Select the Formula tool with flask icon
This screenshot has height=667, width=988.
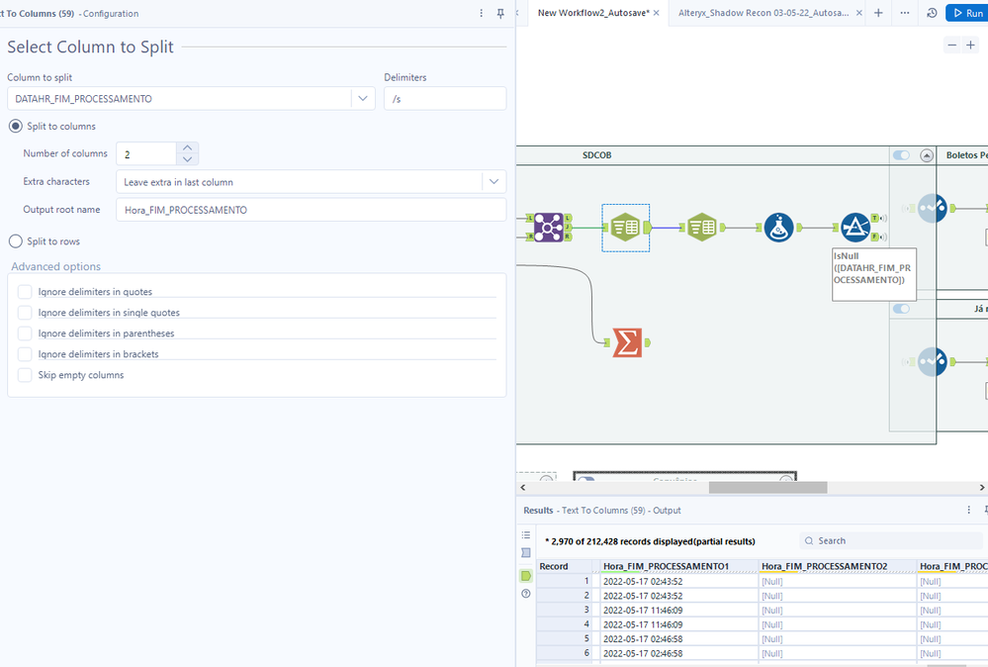[778, 228]
